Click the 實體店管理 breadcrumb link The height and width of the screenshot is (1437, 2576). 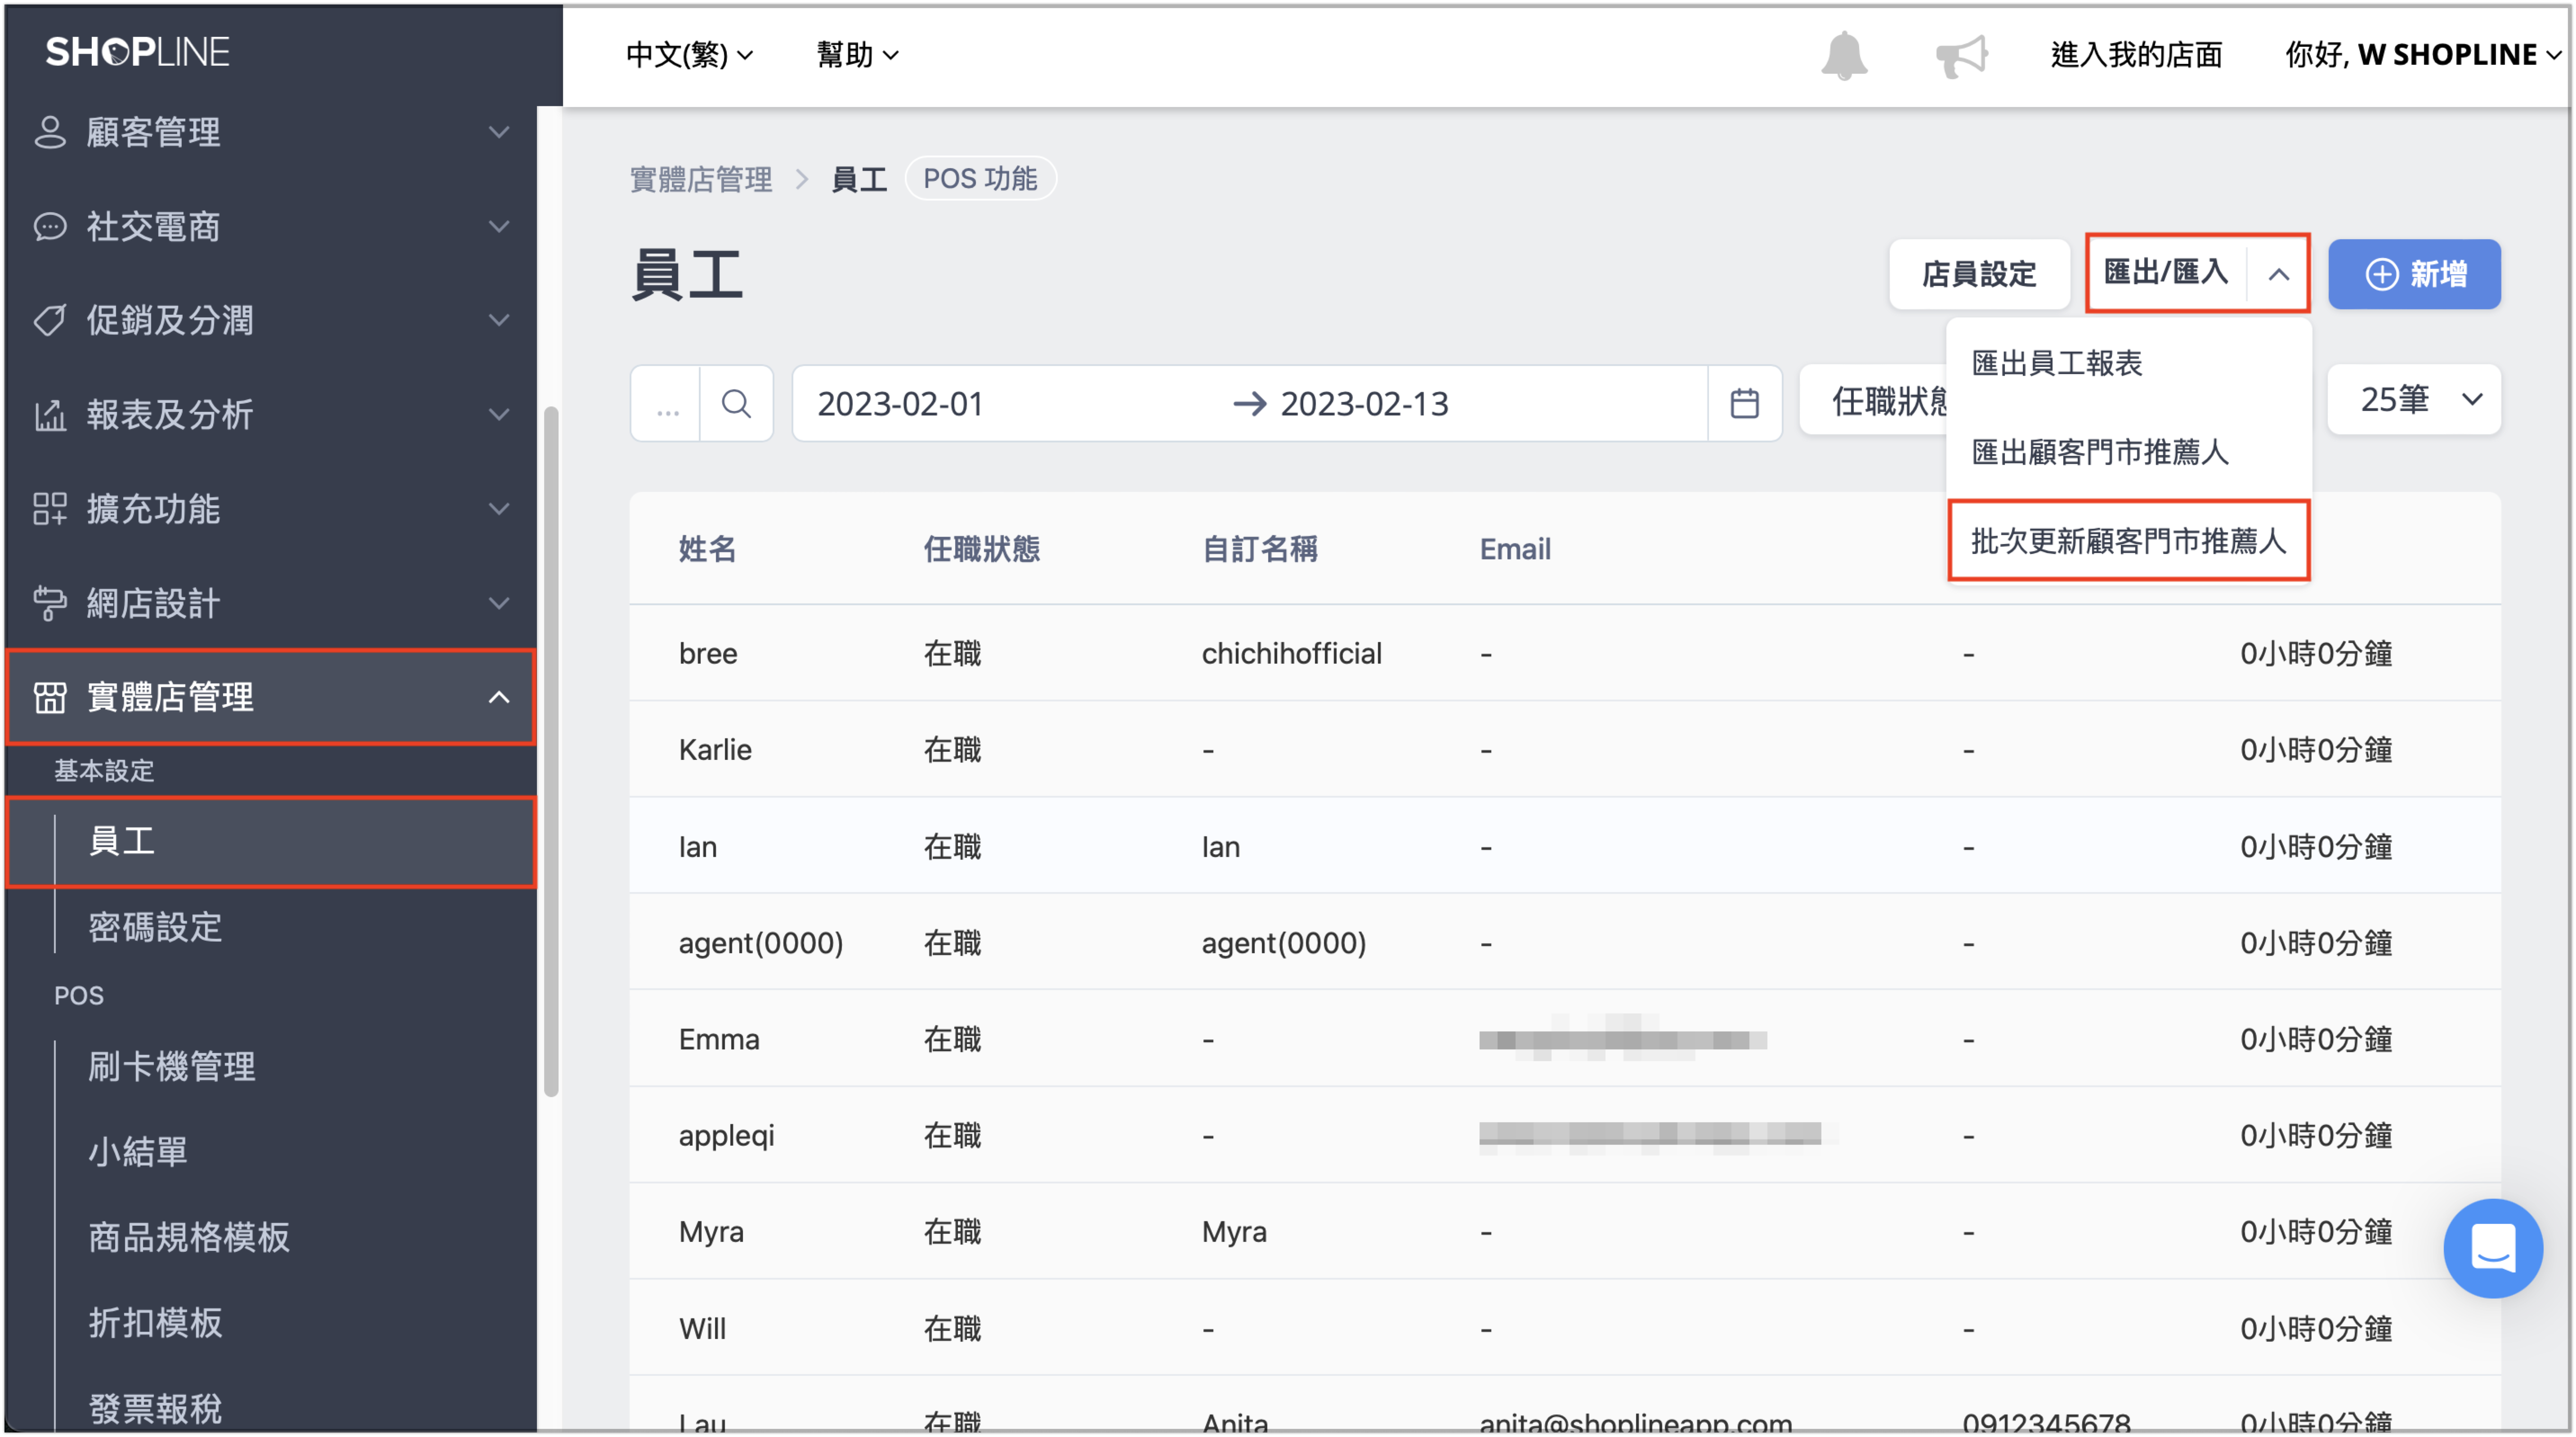coord(701,180)
